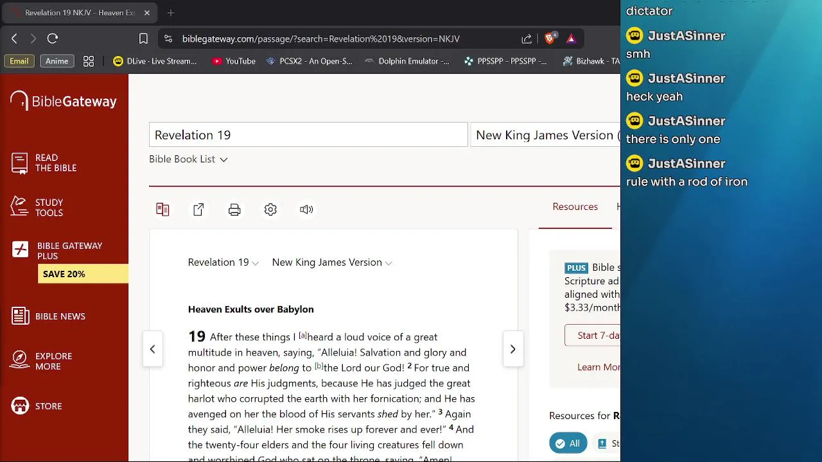Open Brave Rewards triangle icon
822x462 pixels.
(x=571, y=38)
